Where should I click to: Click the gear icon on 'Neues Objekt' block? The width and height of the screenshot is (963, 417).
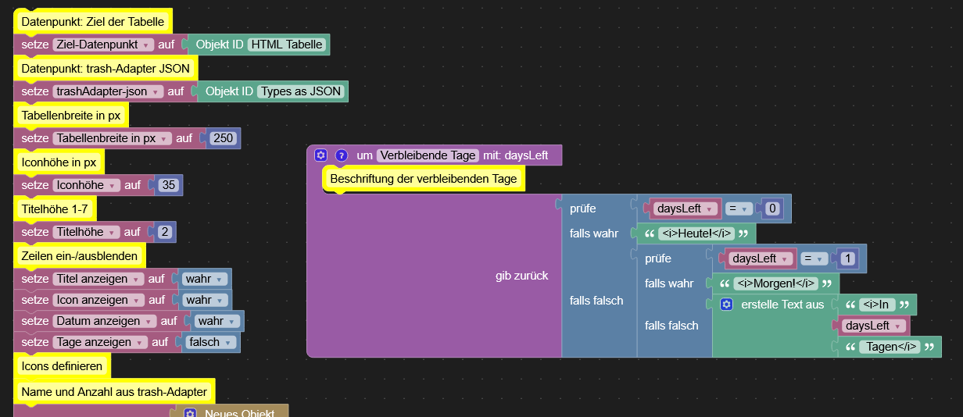point(190,413)
